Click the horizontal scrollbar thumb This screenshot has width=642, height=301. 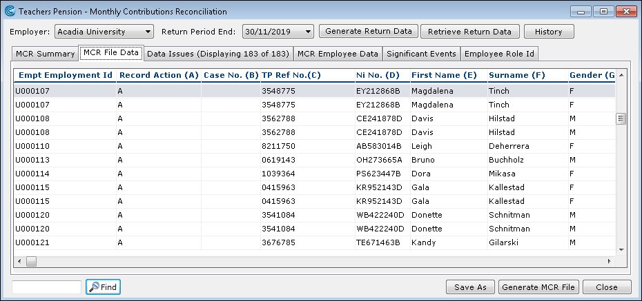[32, 261]
